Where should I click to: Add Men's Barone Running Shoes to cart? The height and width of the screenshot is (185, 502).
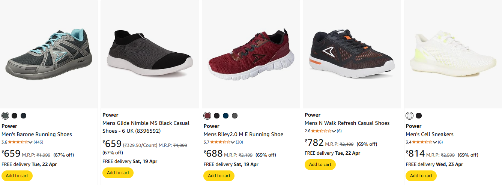[x=17, y=176]
